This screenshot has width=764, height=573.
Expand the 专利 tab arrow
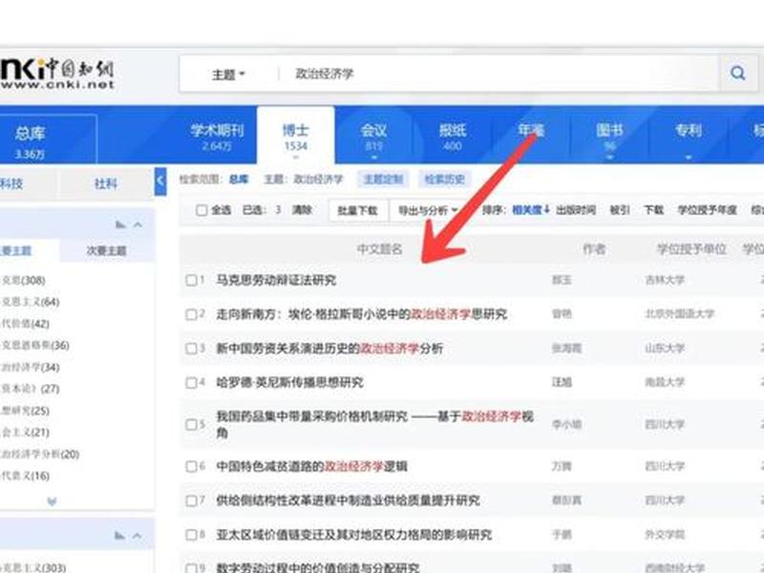click(688, 158)
